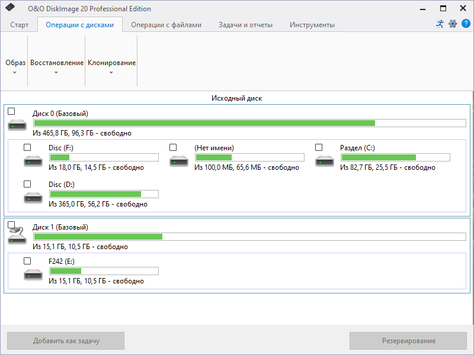Click the F242 (E:) usage bar
Viewport: 474px width, 355px height.
104,271
